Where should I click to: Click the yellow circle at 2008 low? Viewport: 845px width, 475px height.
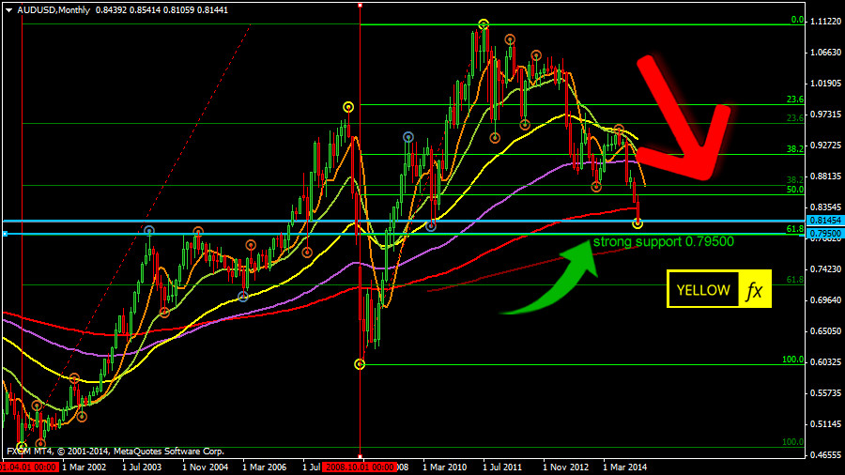[x=360, y=363]
